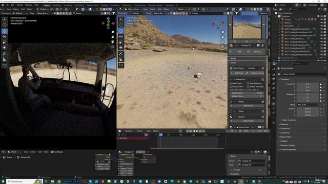Select the Measure tool in left viewport toolbar
Screen dimensions: 328x184
click(5, 60)
